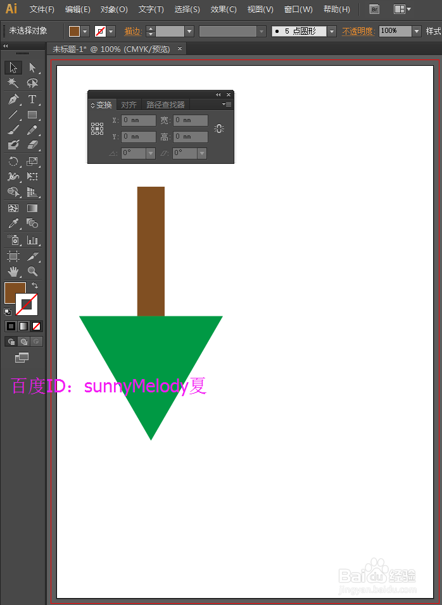The image size is (442, 605).
Task: Select the Pencil tool
Action: pos(32,130)
